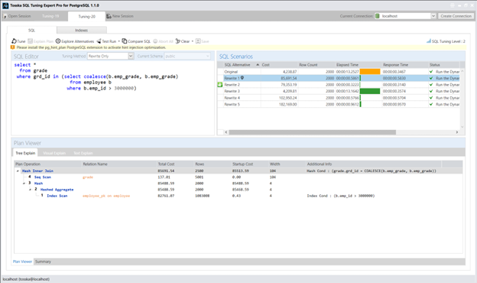
Task: Open the Current Connection localhost dropdown
Action: [433, 16]
